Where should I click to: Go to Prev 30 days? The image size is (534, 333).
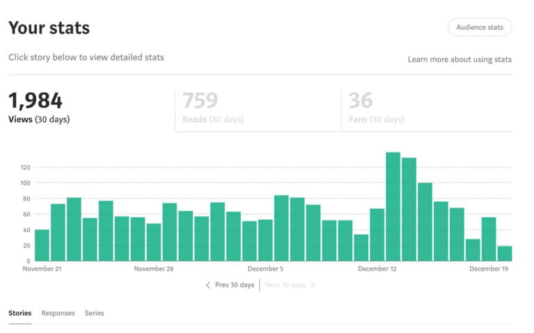[234, 285]
